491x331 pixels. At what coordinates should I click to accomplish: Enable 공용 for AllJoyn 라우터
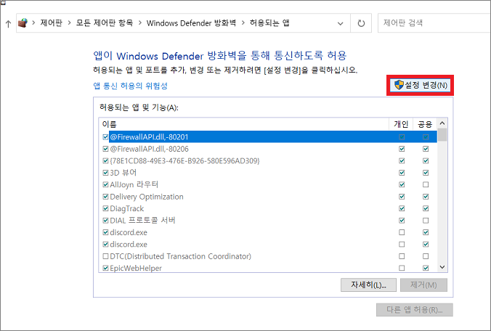tap(426, 184)
